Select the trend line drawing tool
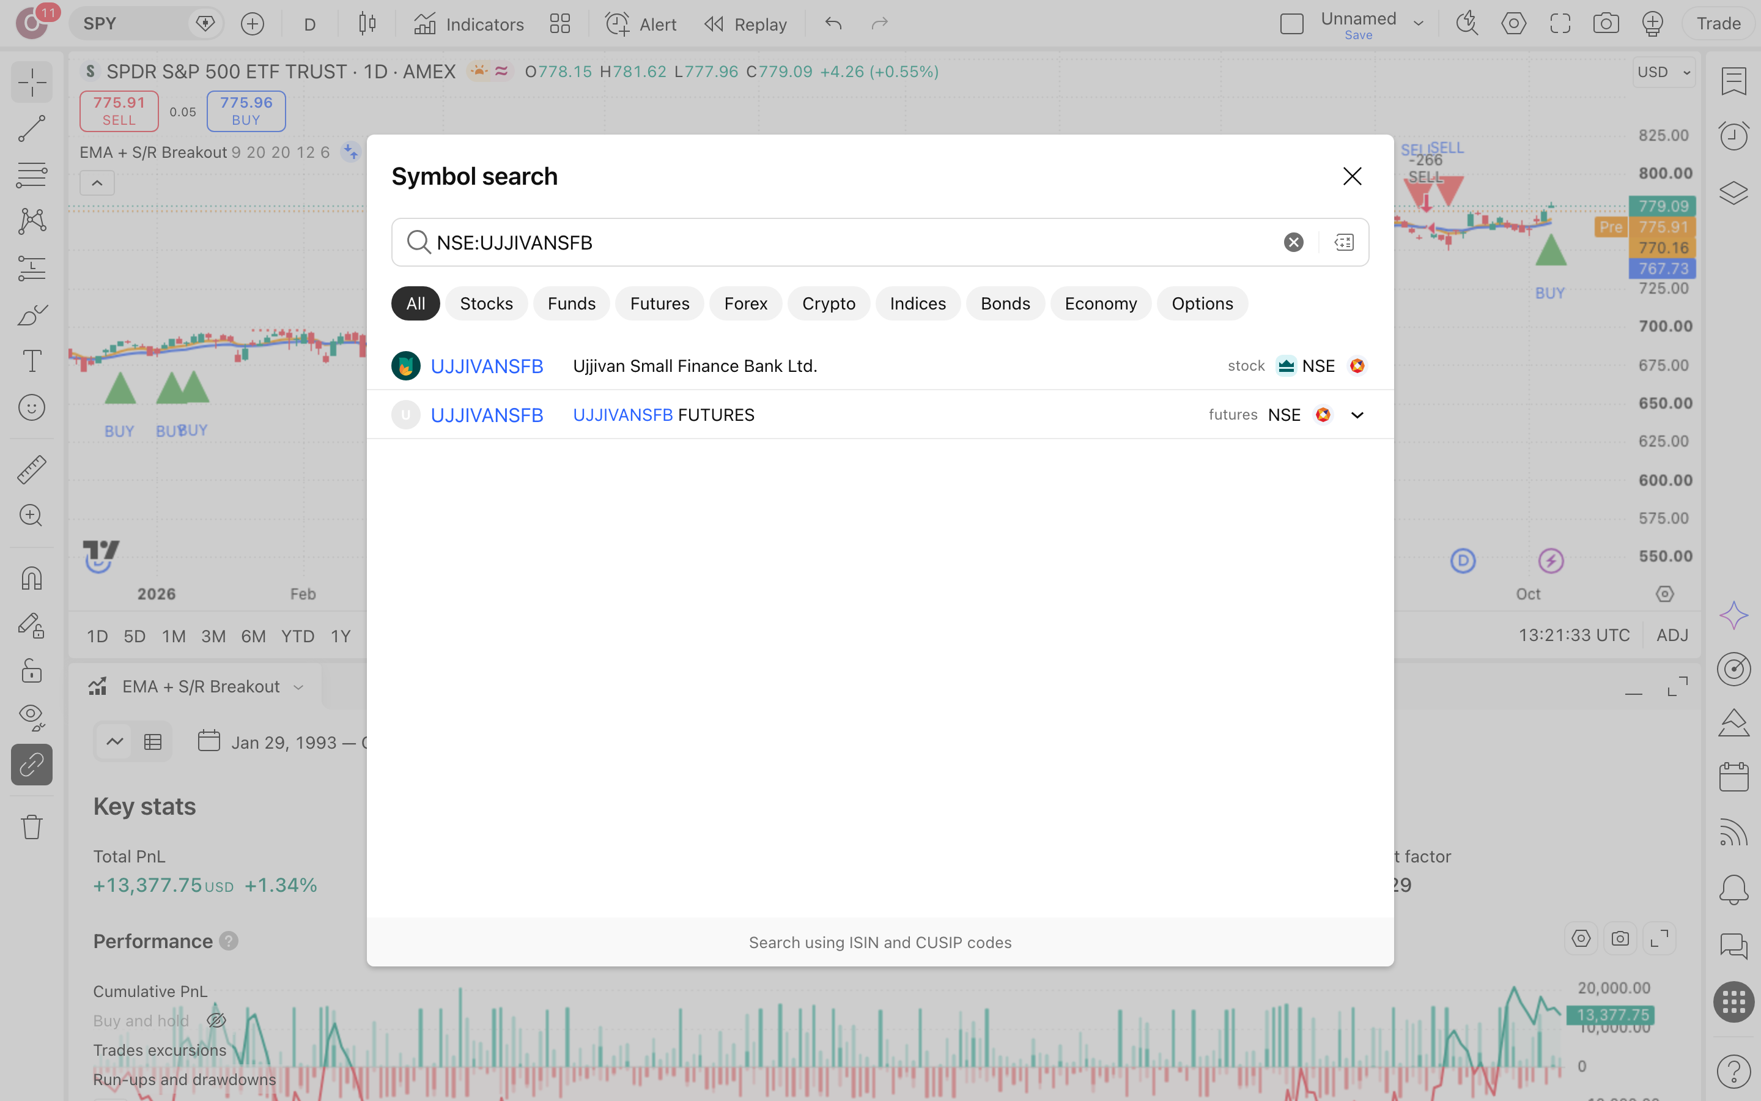 [32, 128]
